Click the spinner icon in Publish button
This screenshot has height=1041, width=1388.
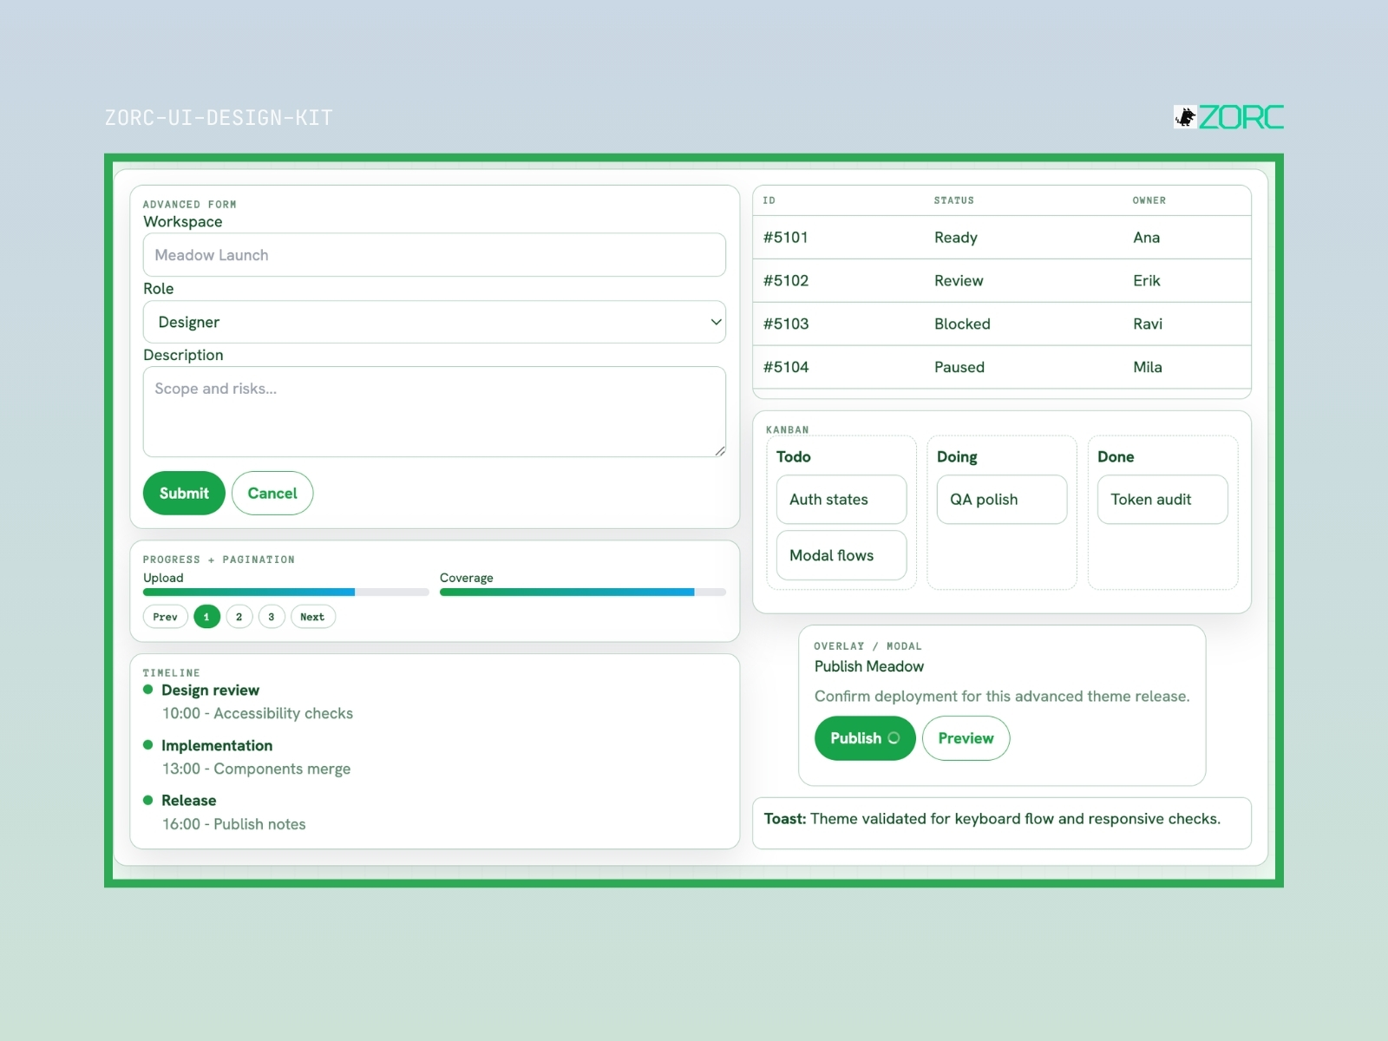894,738
